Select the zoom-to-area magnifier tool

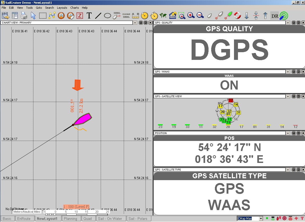[x=182, y=16]
